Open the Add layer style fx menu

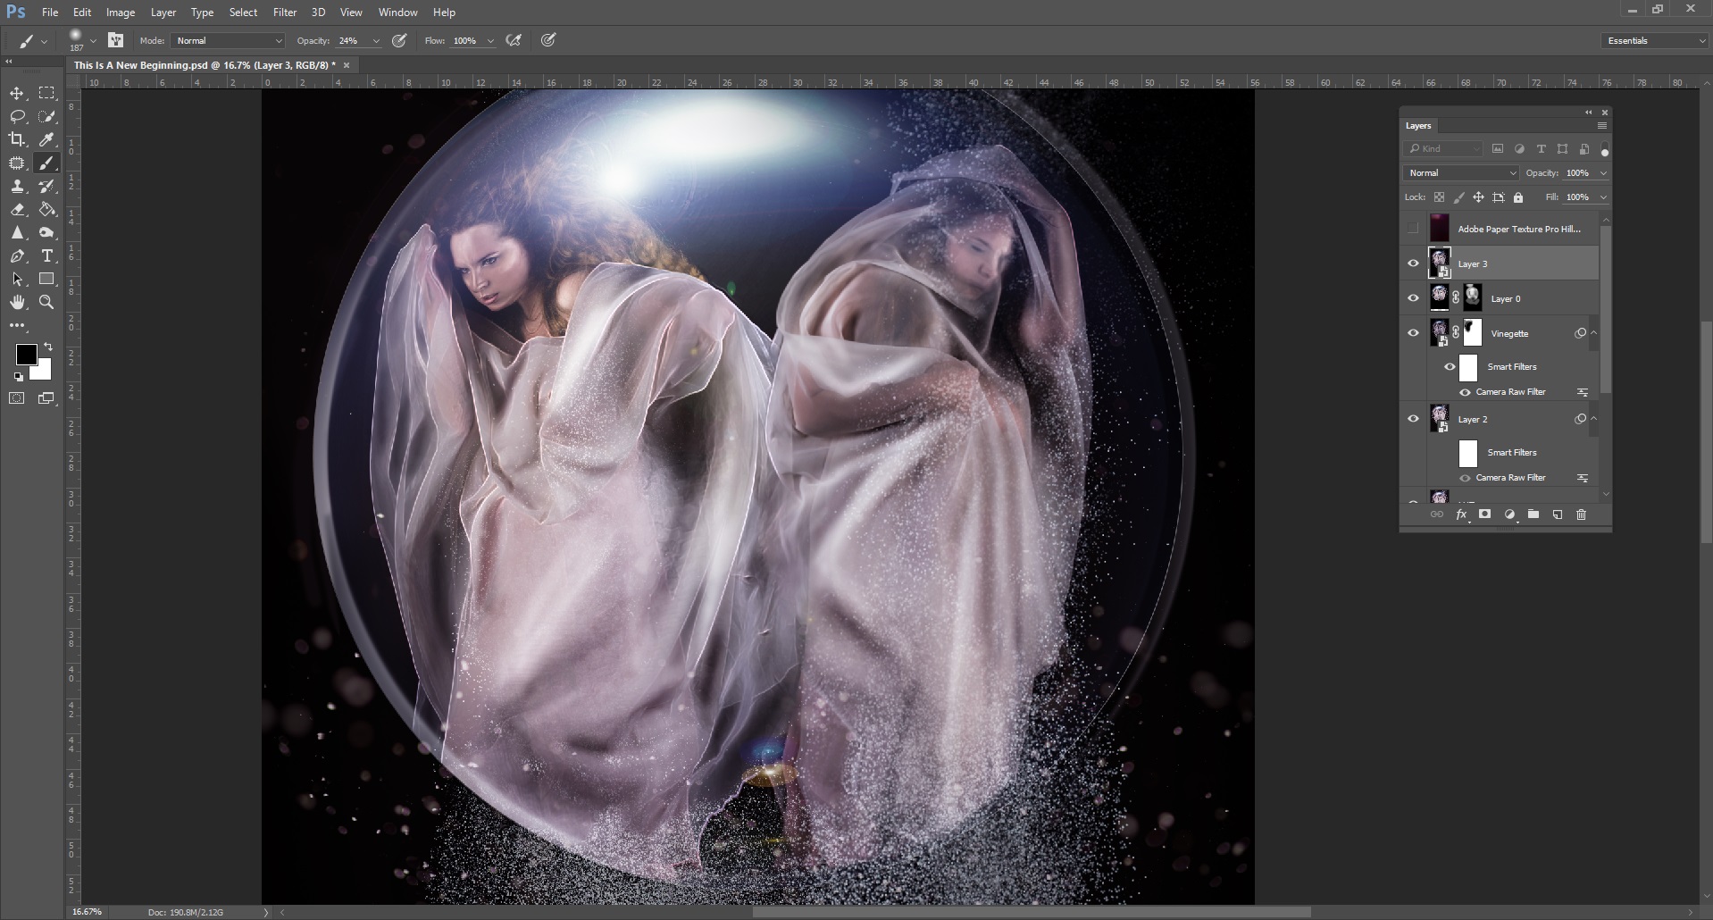click(x=1461, y=514)
